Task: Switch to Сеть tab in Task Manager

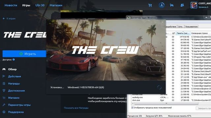Action: pyautogui.click(x=180, y=27)
